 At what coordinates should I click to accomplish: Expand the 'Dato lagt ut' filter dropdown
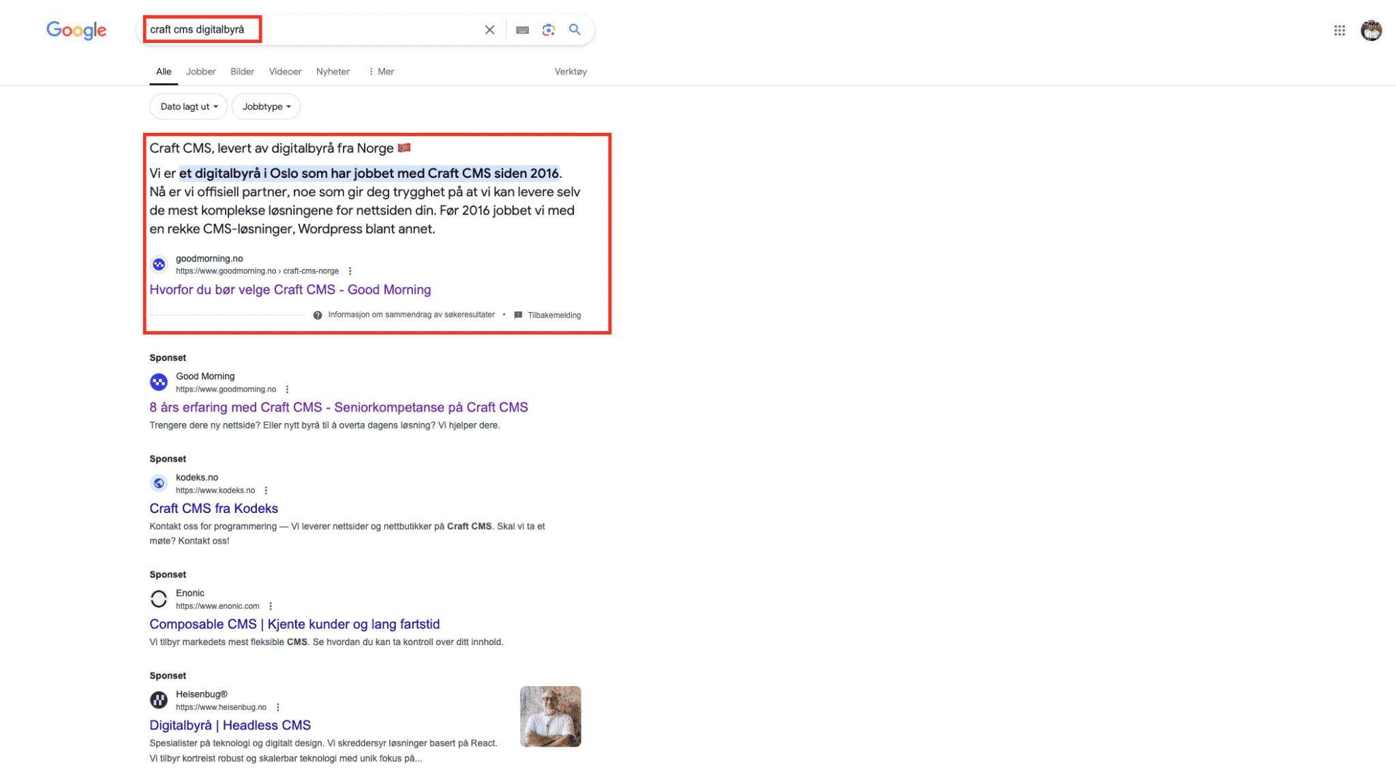189,107
